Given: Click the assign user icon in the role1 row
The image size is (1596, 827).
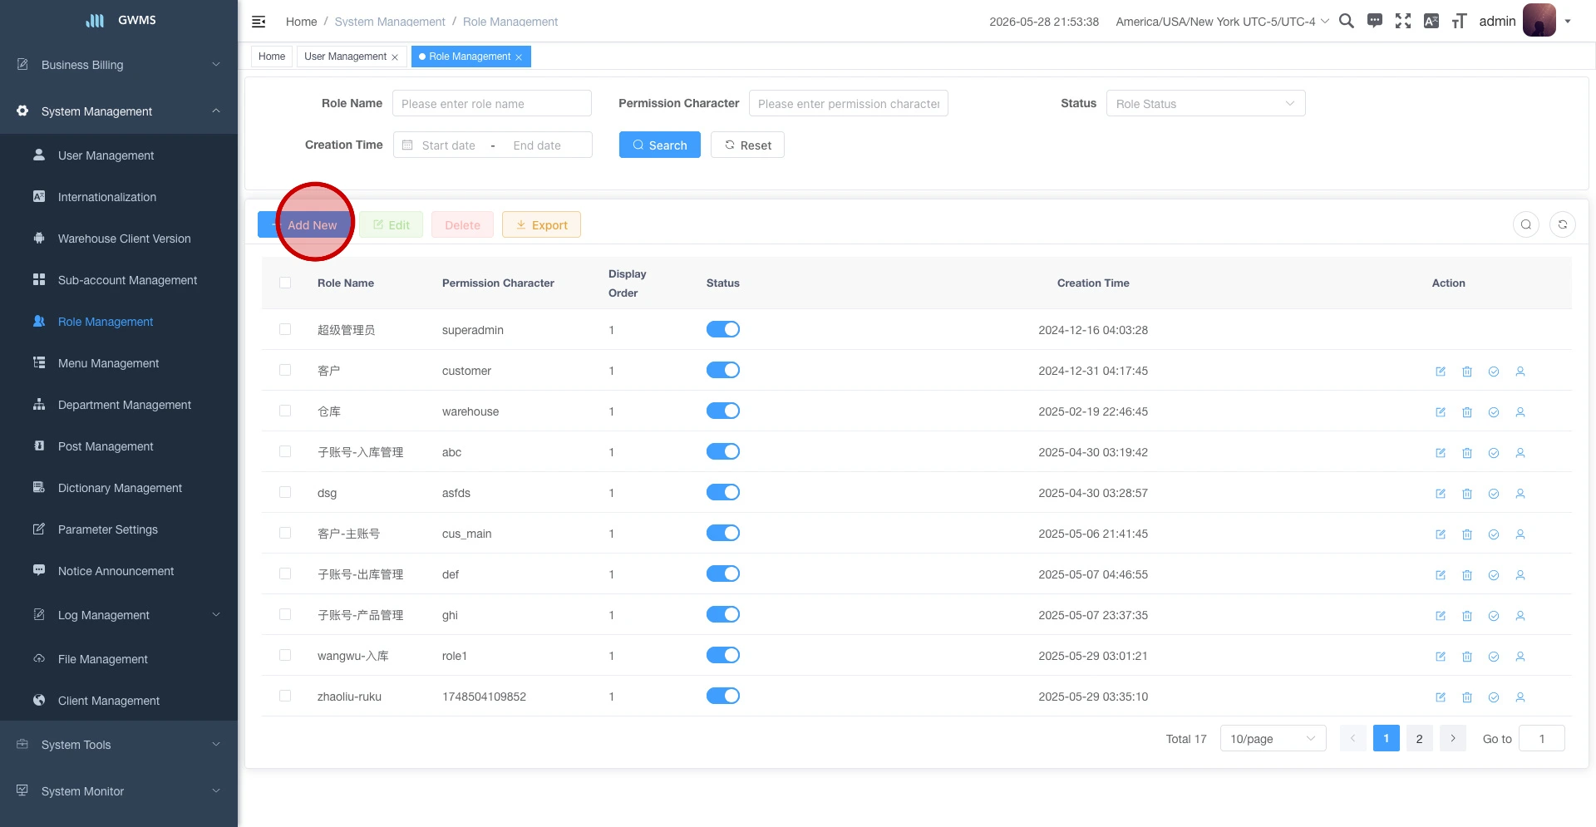Looking at the screenshot, I should tap(1520, 657).
